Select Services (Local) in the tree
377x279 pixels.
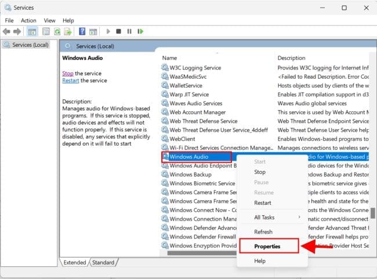30,45
